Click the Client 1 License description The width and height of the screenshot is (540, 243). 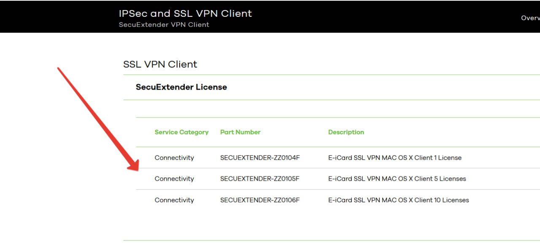[x=394, y=158]
